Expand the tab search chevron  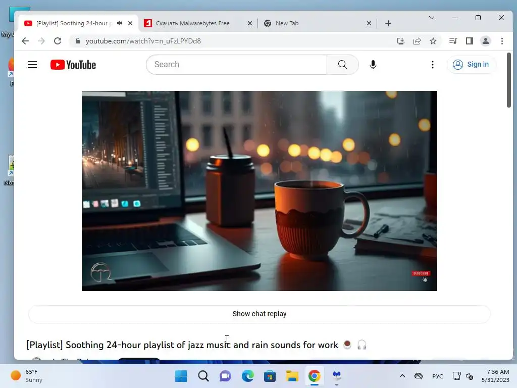point(431,18)
